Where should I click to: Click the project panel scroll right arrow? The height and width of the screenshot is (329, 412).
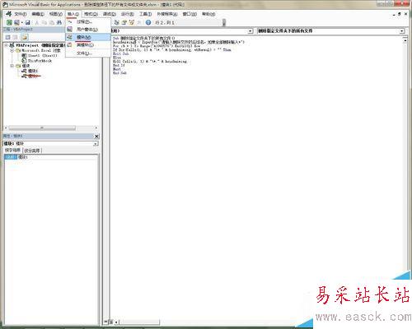[x=96, y=128]
